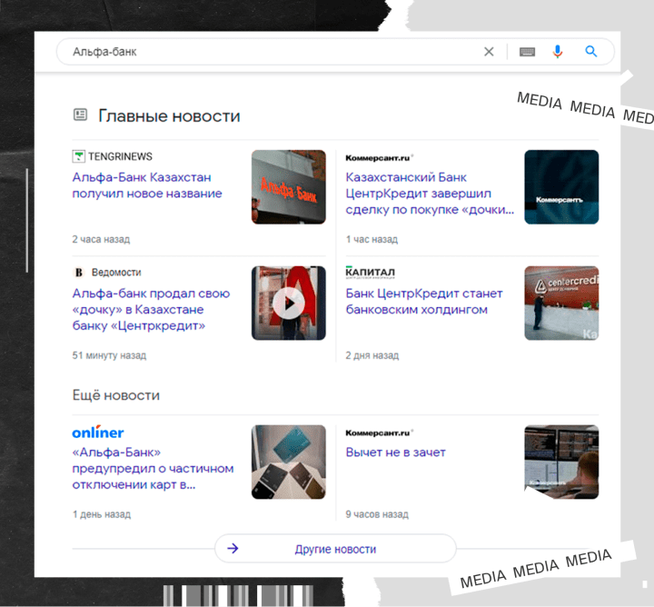The image size is (654, 607).
Task: Open headline «Альфа-Банк» предупредил о частичном отключении карт
Action: [153, 468]
